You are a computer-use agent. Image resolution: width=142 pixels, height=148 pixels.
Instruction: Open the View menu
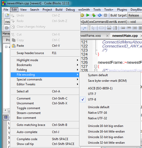point(23,10)
